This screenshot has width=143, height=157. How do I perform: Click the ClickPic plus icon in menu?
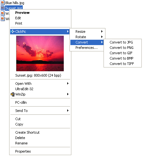(13, 32)
